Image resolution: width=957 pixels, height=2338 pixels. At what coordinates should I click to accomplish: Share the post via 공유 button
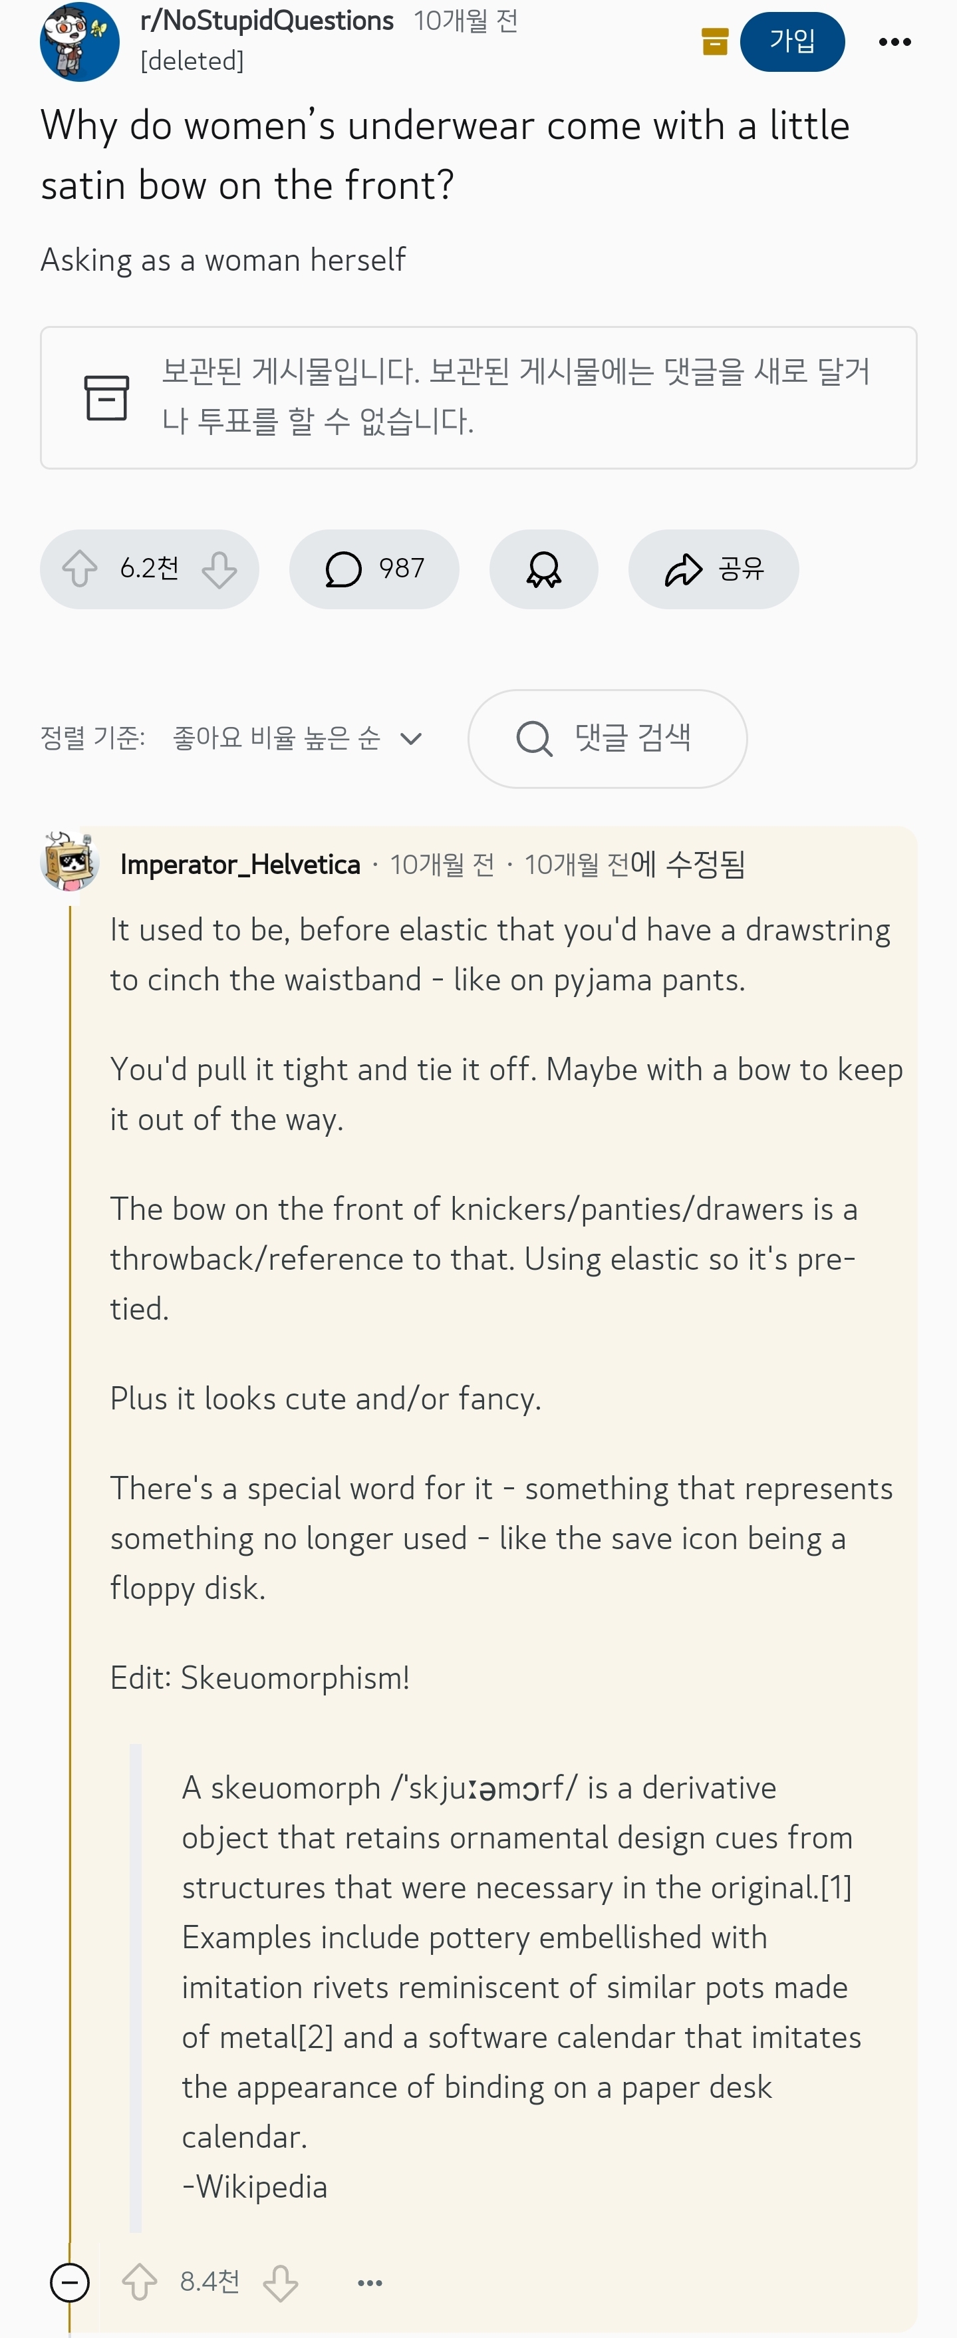coord(713,570)
